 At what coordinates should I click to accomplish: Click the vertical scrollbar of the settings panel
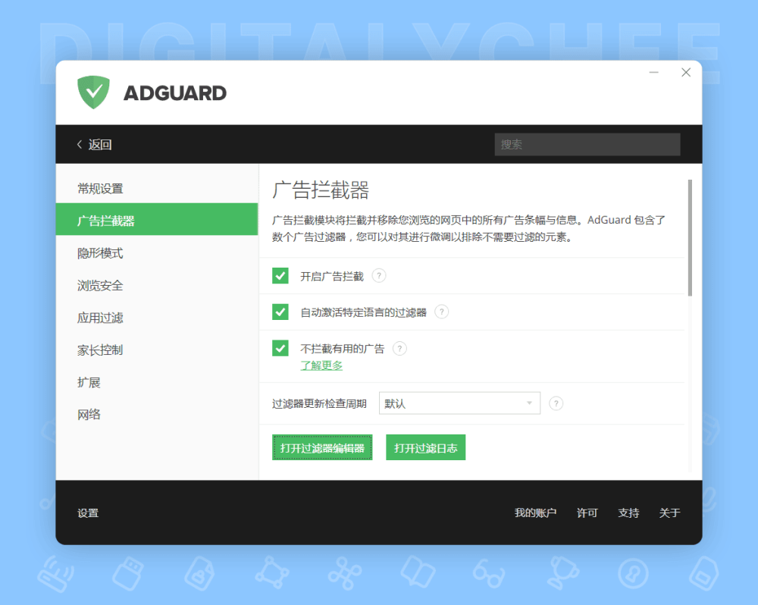point(690,237)
